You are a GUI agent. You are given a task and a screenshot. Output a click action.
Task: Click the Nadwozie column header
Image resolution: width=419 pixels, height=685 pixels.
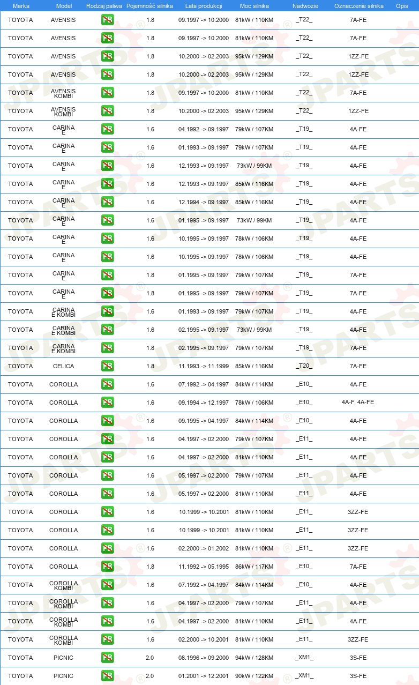click(305, 6)
